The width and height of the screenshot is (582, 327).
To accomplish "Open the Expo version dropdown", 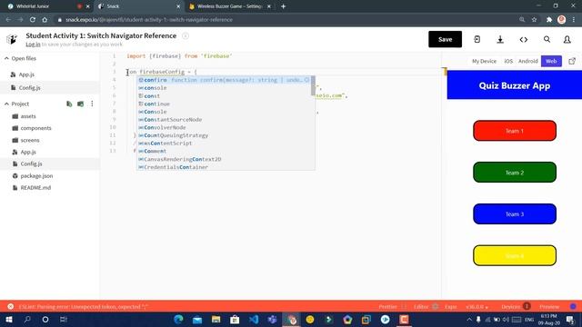I will pos(477,307).
